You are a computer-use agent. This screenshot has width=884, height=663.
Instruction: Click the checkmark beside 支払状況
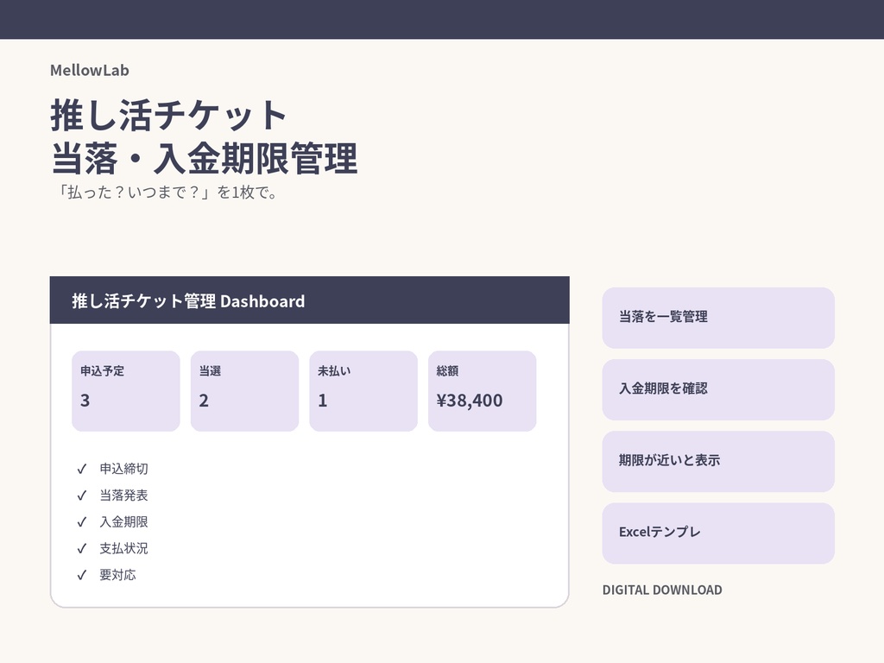tap(82, 548)
